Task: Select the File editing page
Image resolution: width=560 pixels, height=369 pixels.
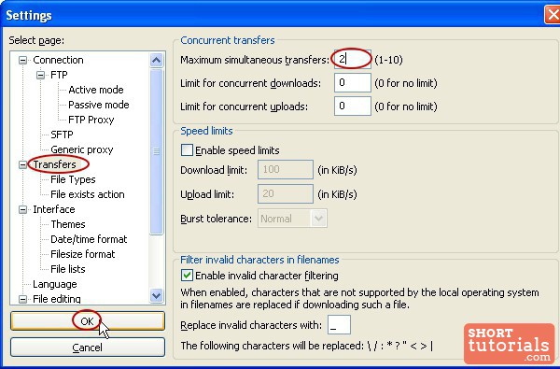Action: click(x=56, y=299)
